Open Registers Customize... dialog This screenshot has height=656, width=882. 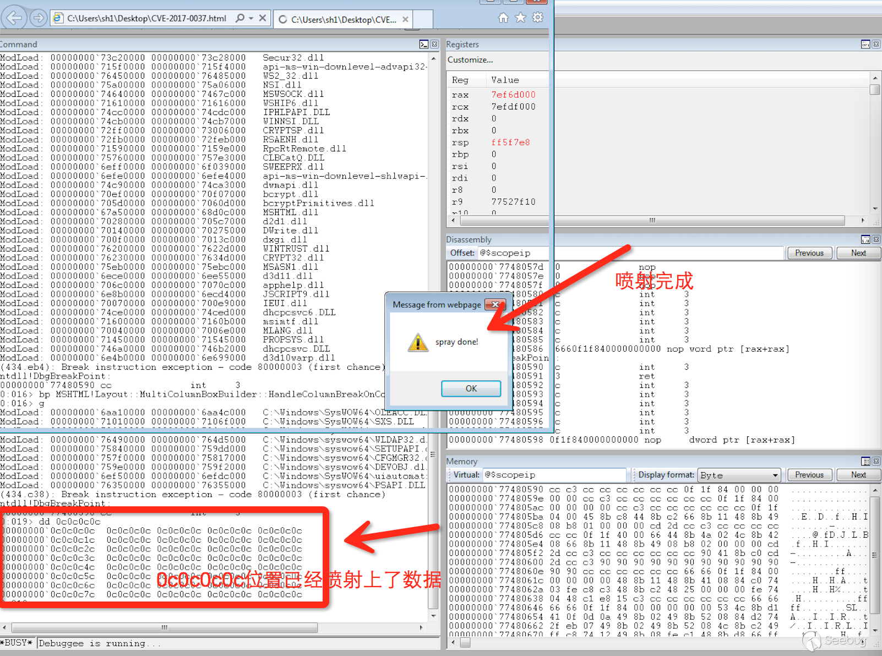(470, 59)
